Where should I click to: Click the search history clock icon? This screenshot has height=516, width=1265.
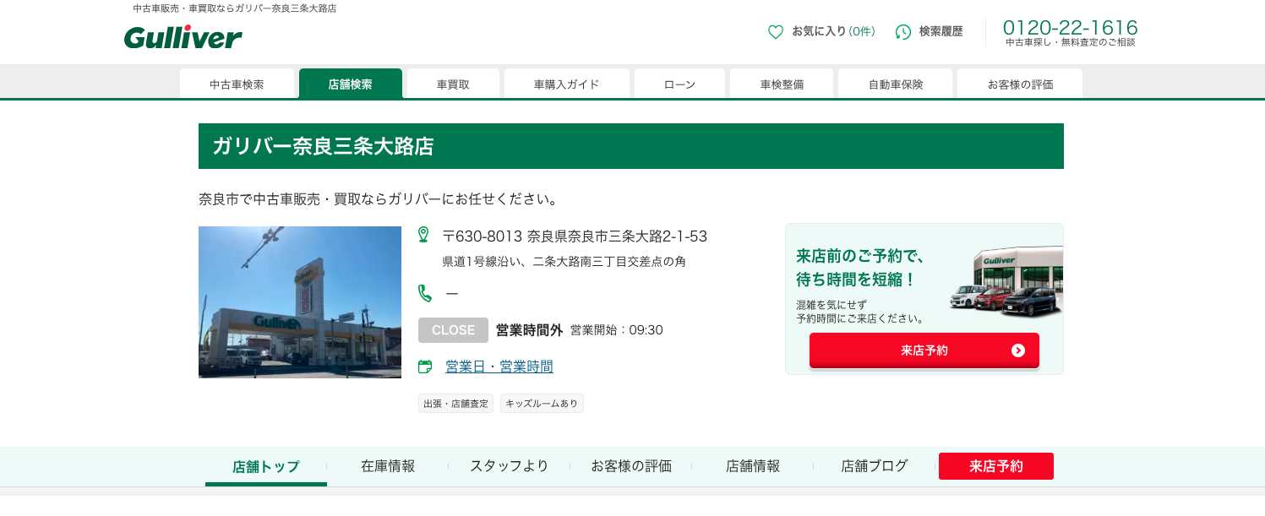pos(903,32)
